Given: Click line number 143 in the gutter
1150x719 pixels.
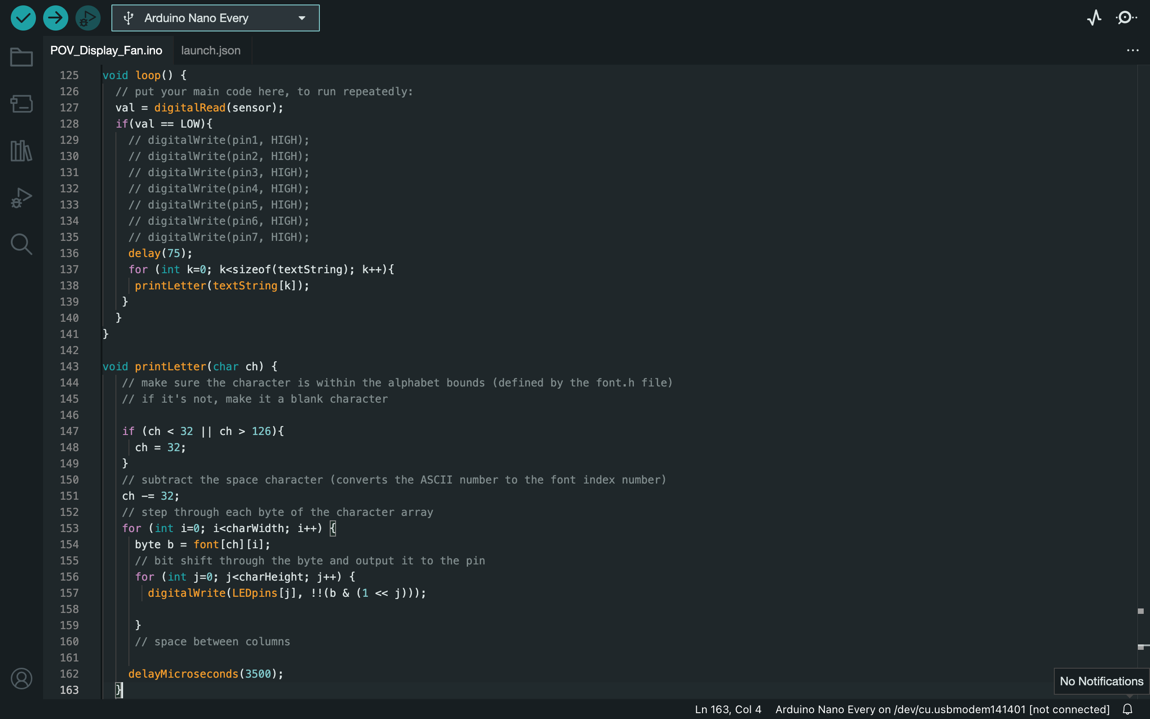Looking at the screenshot, I should pyautogui.click(x=69, y=366).
